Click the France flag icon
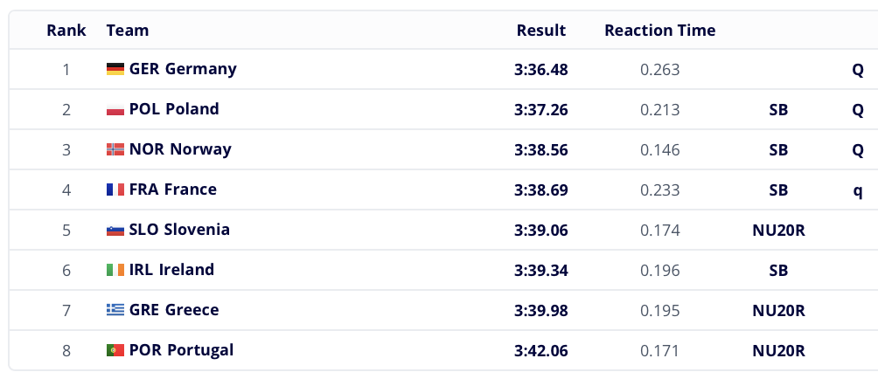The height and width of the screenshot is (379, 878). (x=115, y=190)
